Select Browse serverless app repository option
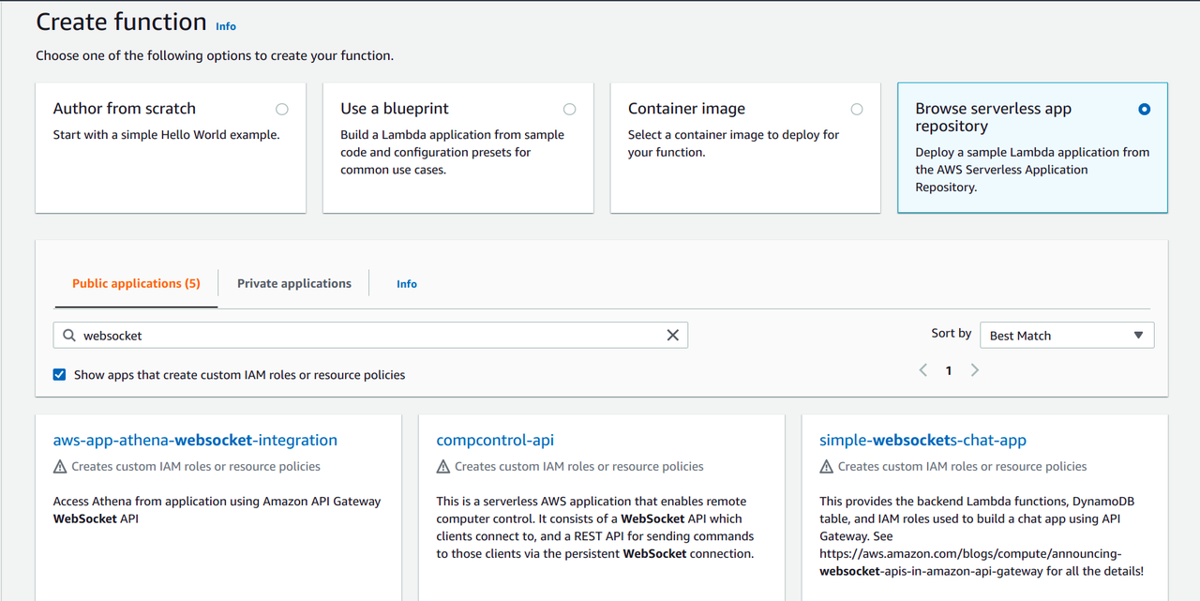This screenshot has width=1200, height=601. 1144,110
